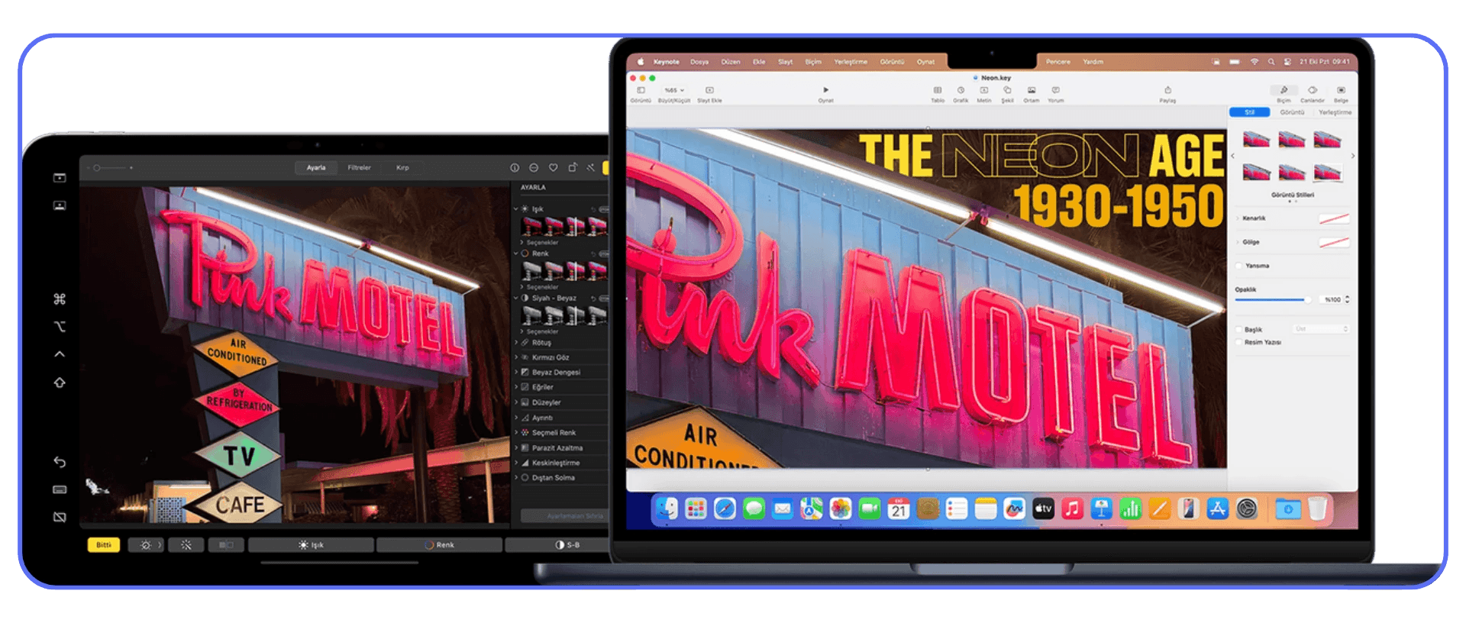Viewport: 1466px width, 623px height.
Task: Toggle the Renk adjustment circle
Action: [525, 253]
